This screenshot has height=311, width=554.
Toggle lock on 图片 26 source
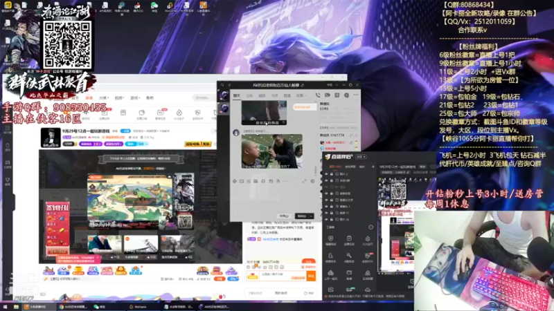pyautogui.click(x=332, y=219)
